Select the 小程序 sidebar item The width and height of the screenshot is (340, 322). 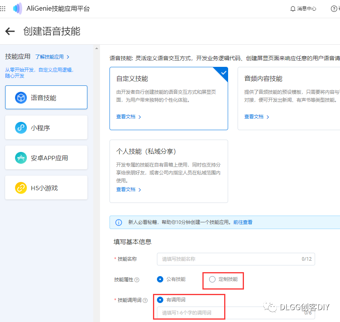tap(46, 127)
